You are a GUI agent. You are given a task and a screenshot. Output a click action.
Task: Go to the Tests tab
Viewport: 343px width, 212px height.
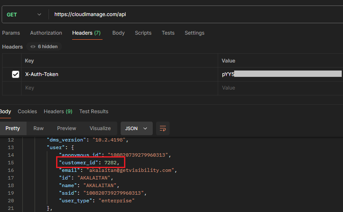tap(168, 33)
